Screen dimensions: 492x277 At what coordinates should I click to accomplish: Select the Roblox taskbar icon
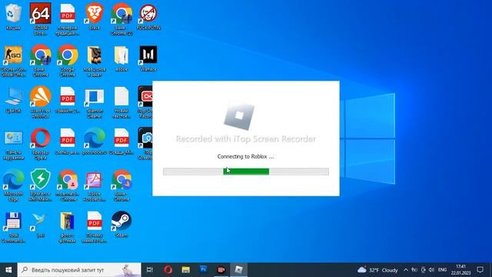(239, 270)
